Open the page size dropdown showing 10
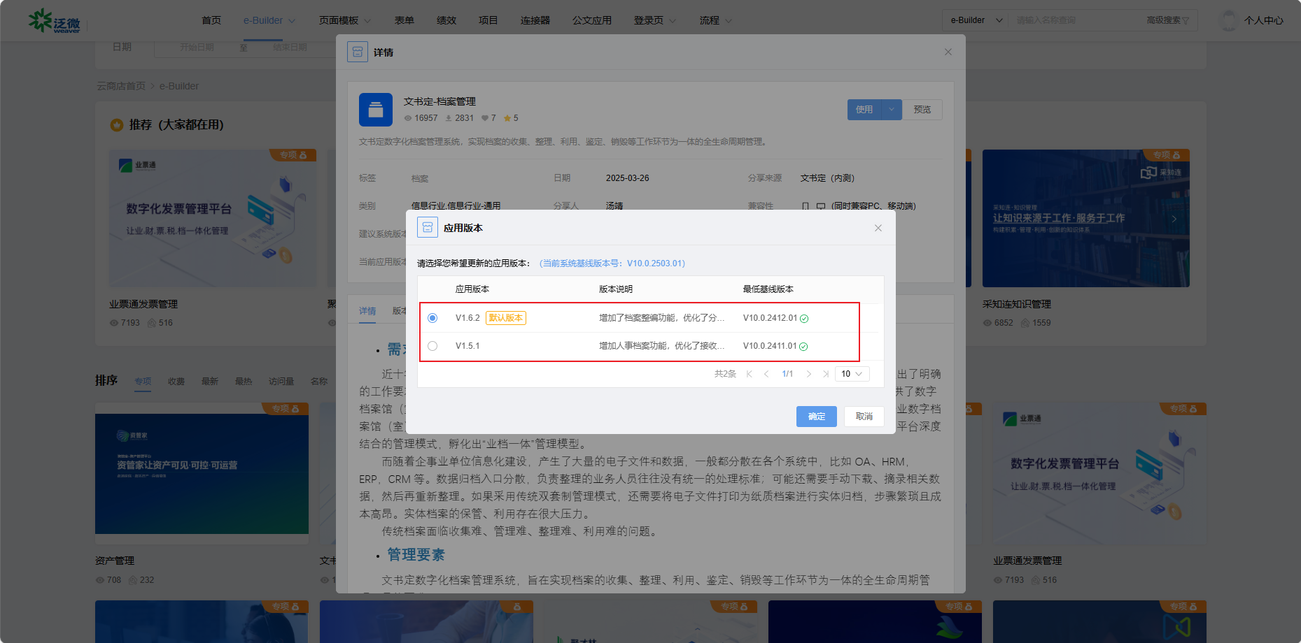 point(852,374)
